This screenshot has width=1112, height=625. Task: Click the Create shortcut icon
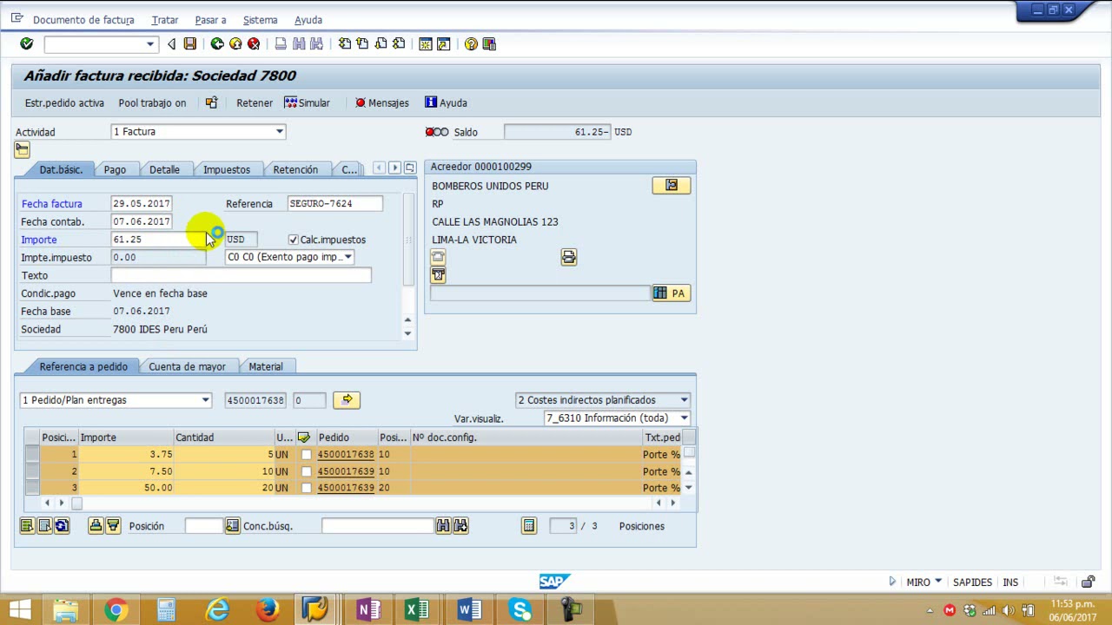tap(444, 43)
